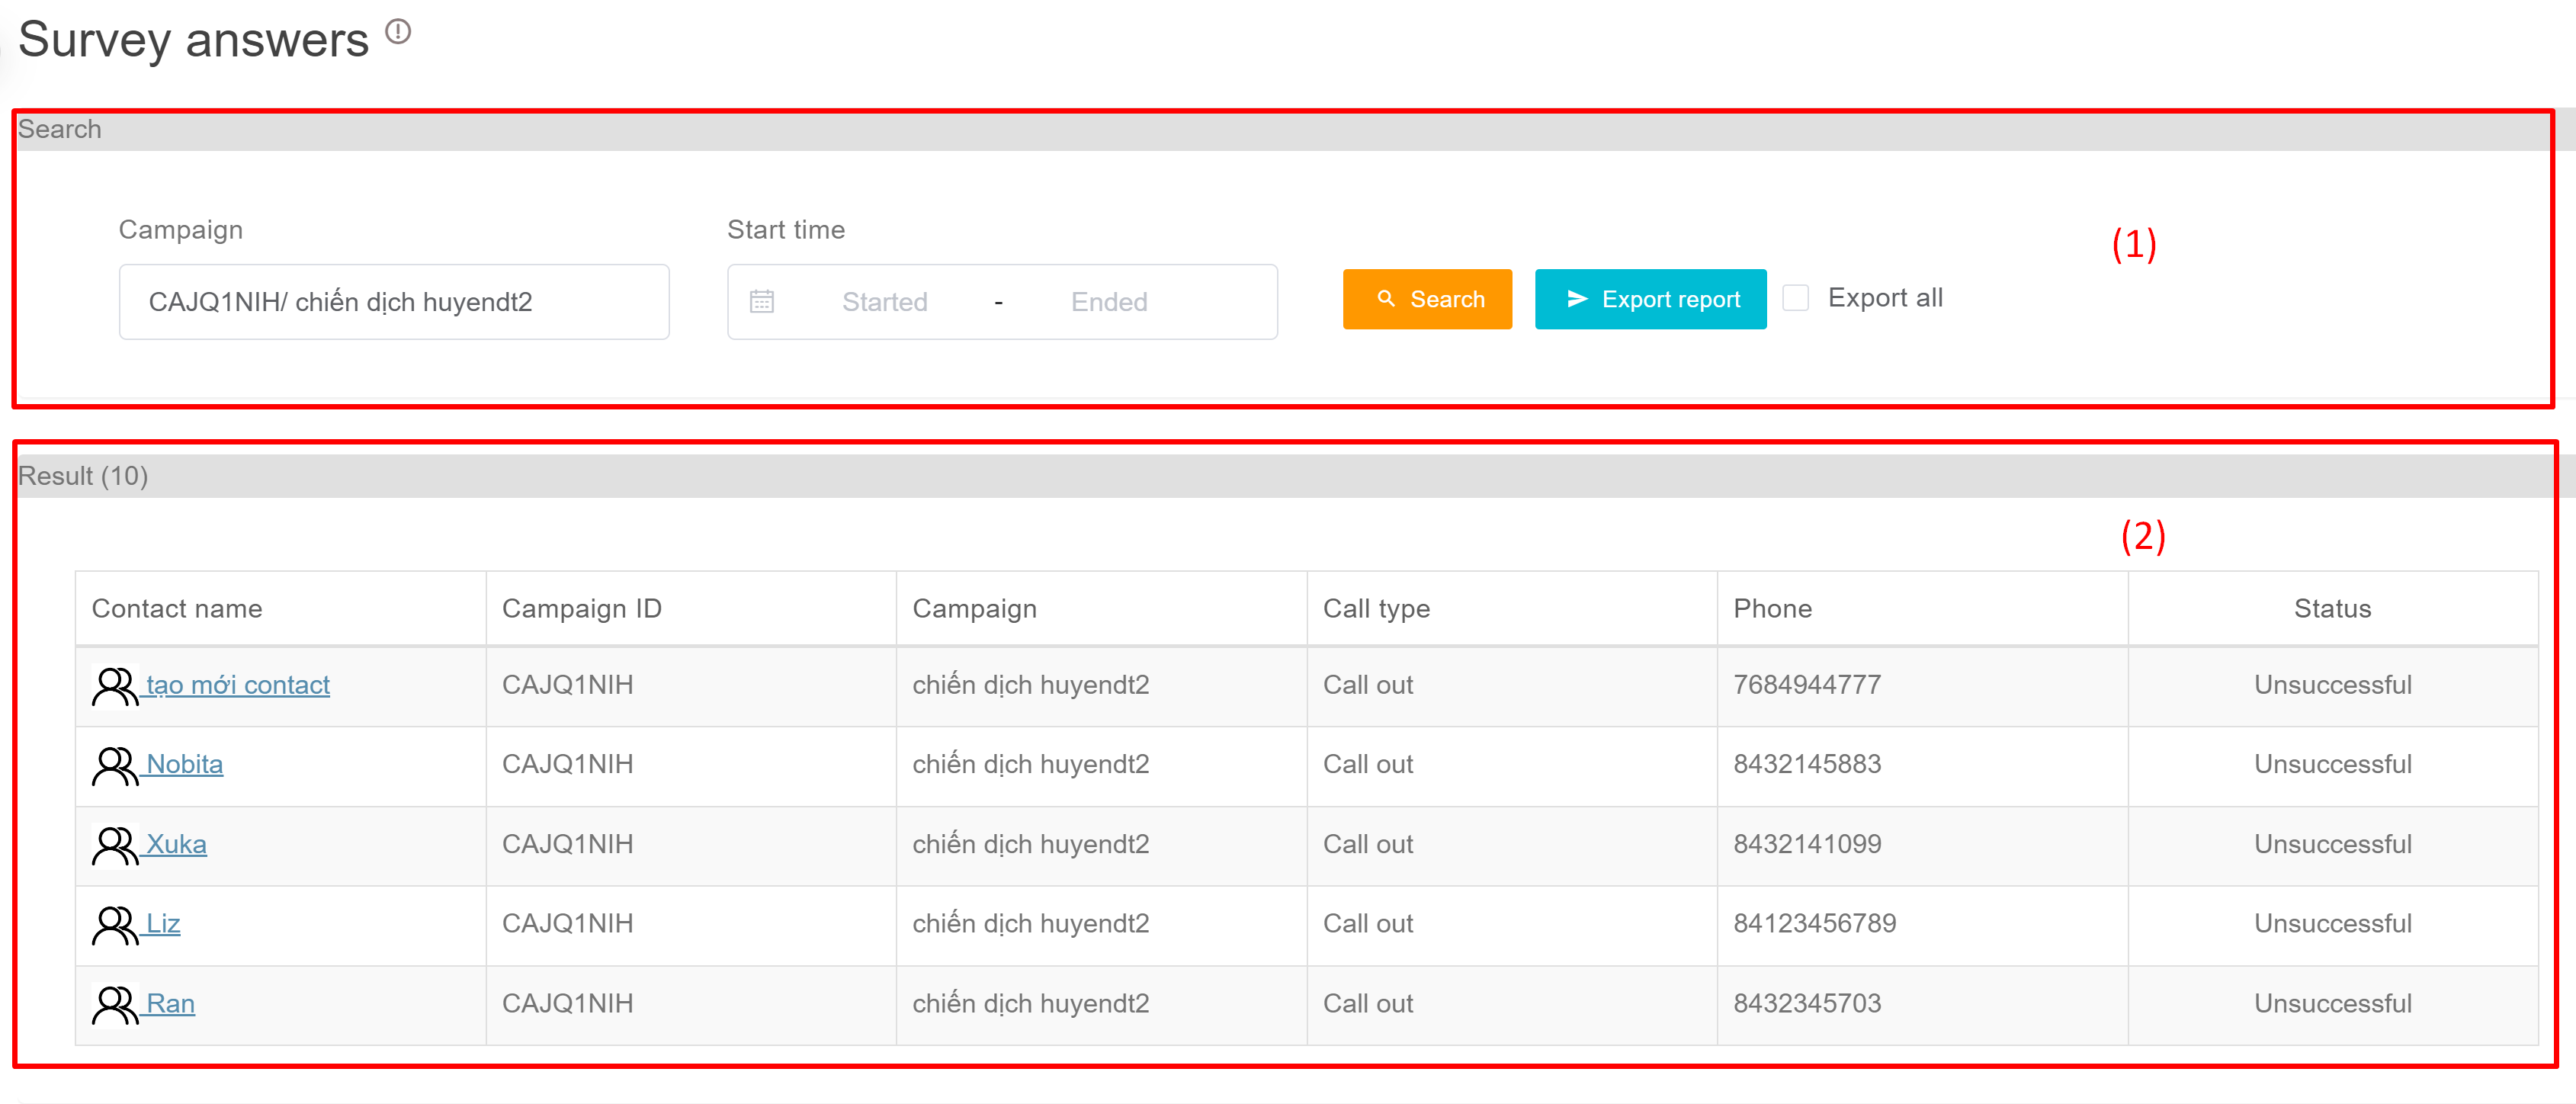Click the info icon beside Survey answers
Screen dimensions: 2576x1104
coord(398,32)
